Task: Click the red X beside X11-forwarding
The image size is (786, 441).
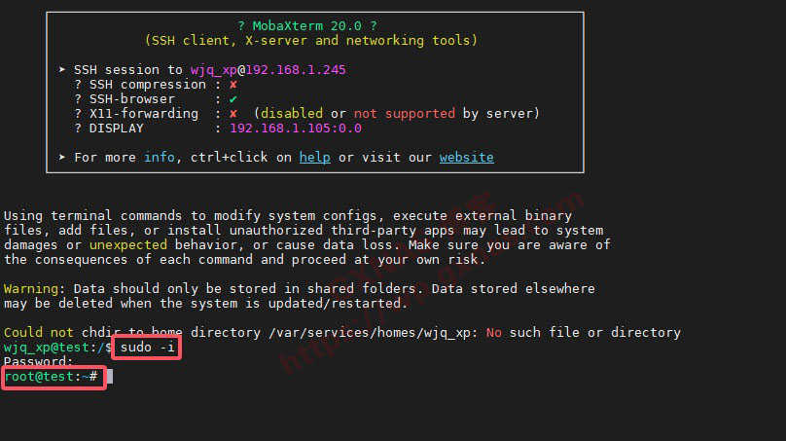Action: tap(233, 114)
